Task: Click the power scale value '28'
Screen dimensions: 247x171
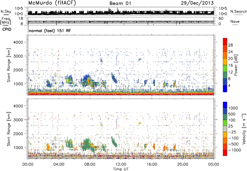Action: coord(230,45)
